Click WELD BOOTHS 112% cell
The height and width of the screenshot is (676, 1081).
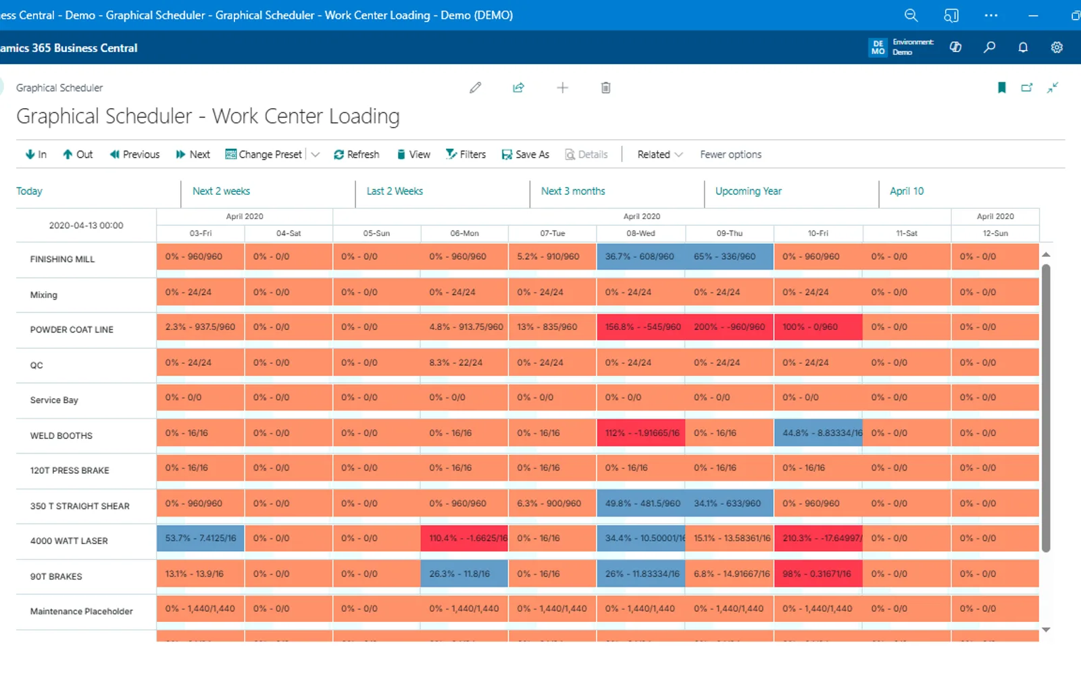pos(641,433)
